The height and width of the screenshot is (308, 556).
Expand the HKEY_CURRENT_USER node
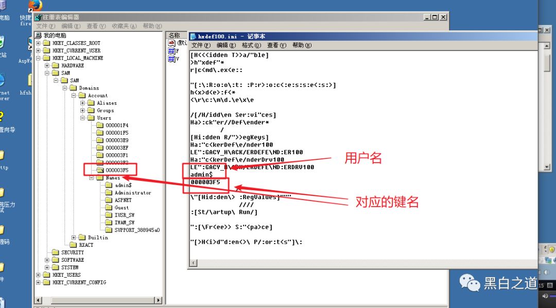[x=38, y=50]
